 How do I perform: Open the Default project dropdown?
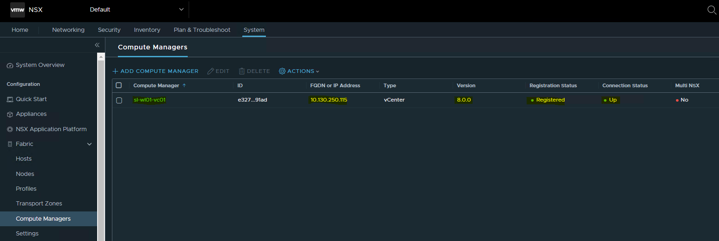136,10
